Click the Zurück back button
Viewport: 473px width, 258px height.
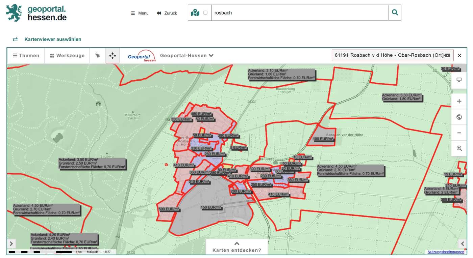click(167, 13)
